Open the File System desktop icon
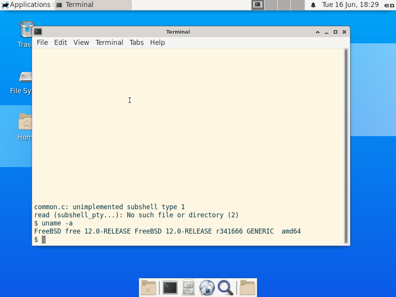Image resolution: width=396 pixels, height=297 pixels. (26, 77)
